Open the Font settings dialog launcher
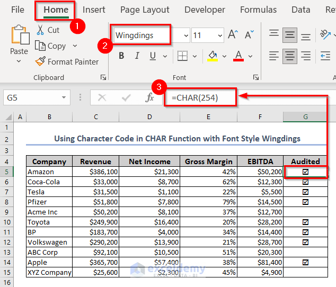The image size is (336, 287). point(256,77)
